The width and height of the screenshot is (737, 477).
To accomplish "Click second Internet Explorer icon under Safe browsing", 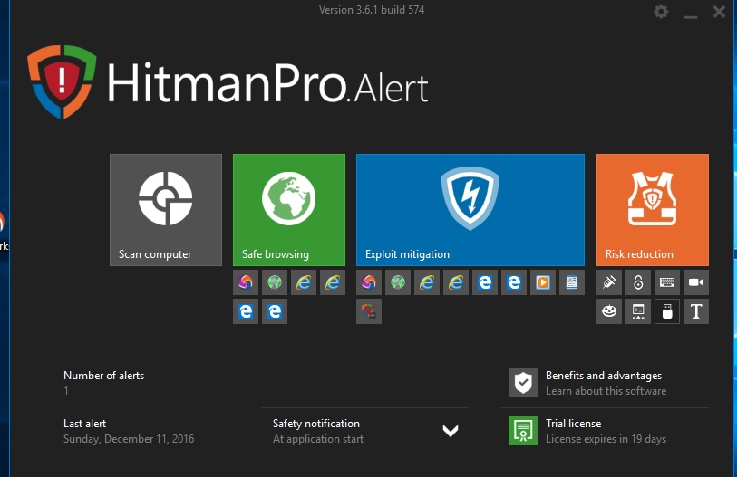I will point(333,282).
